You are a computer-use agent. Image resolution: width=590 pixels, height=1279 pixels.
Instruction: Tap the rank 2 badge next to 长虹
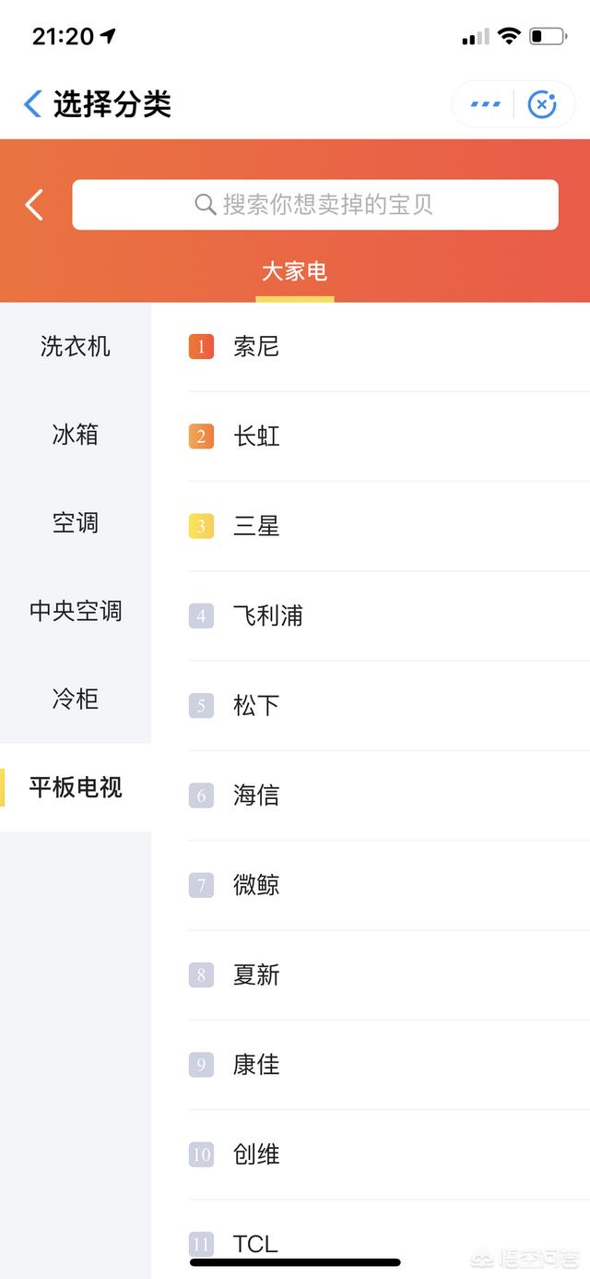click(x=201, y=436)
